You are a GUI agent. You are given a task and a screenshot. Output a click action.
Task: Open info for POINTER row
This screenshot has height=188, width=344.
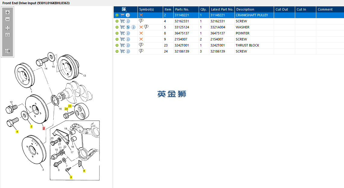pos(128,33)
